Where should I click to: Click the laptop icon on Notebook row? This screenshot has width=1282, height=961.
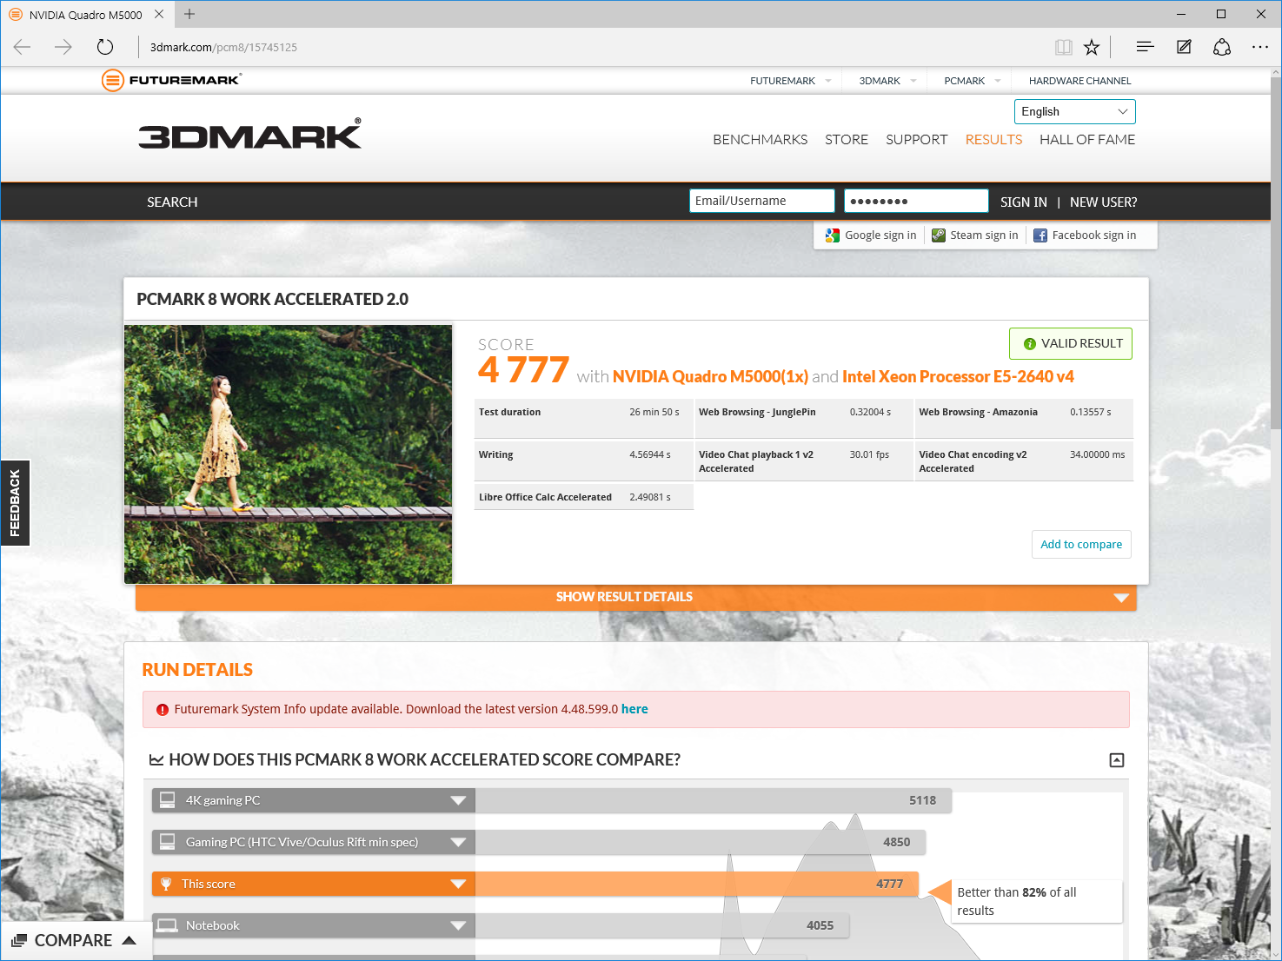167,925
